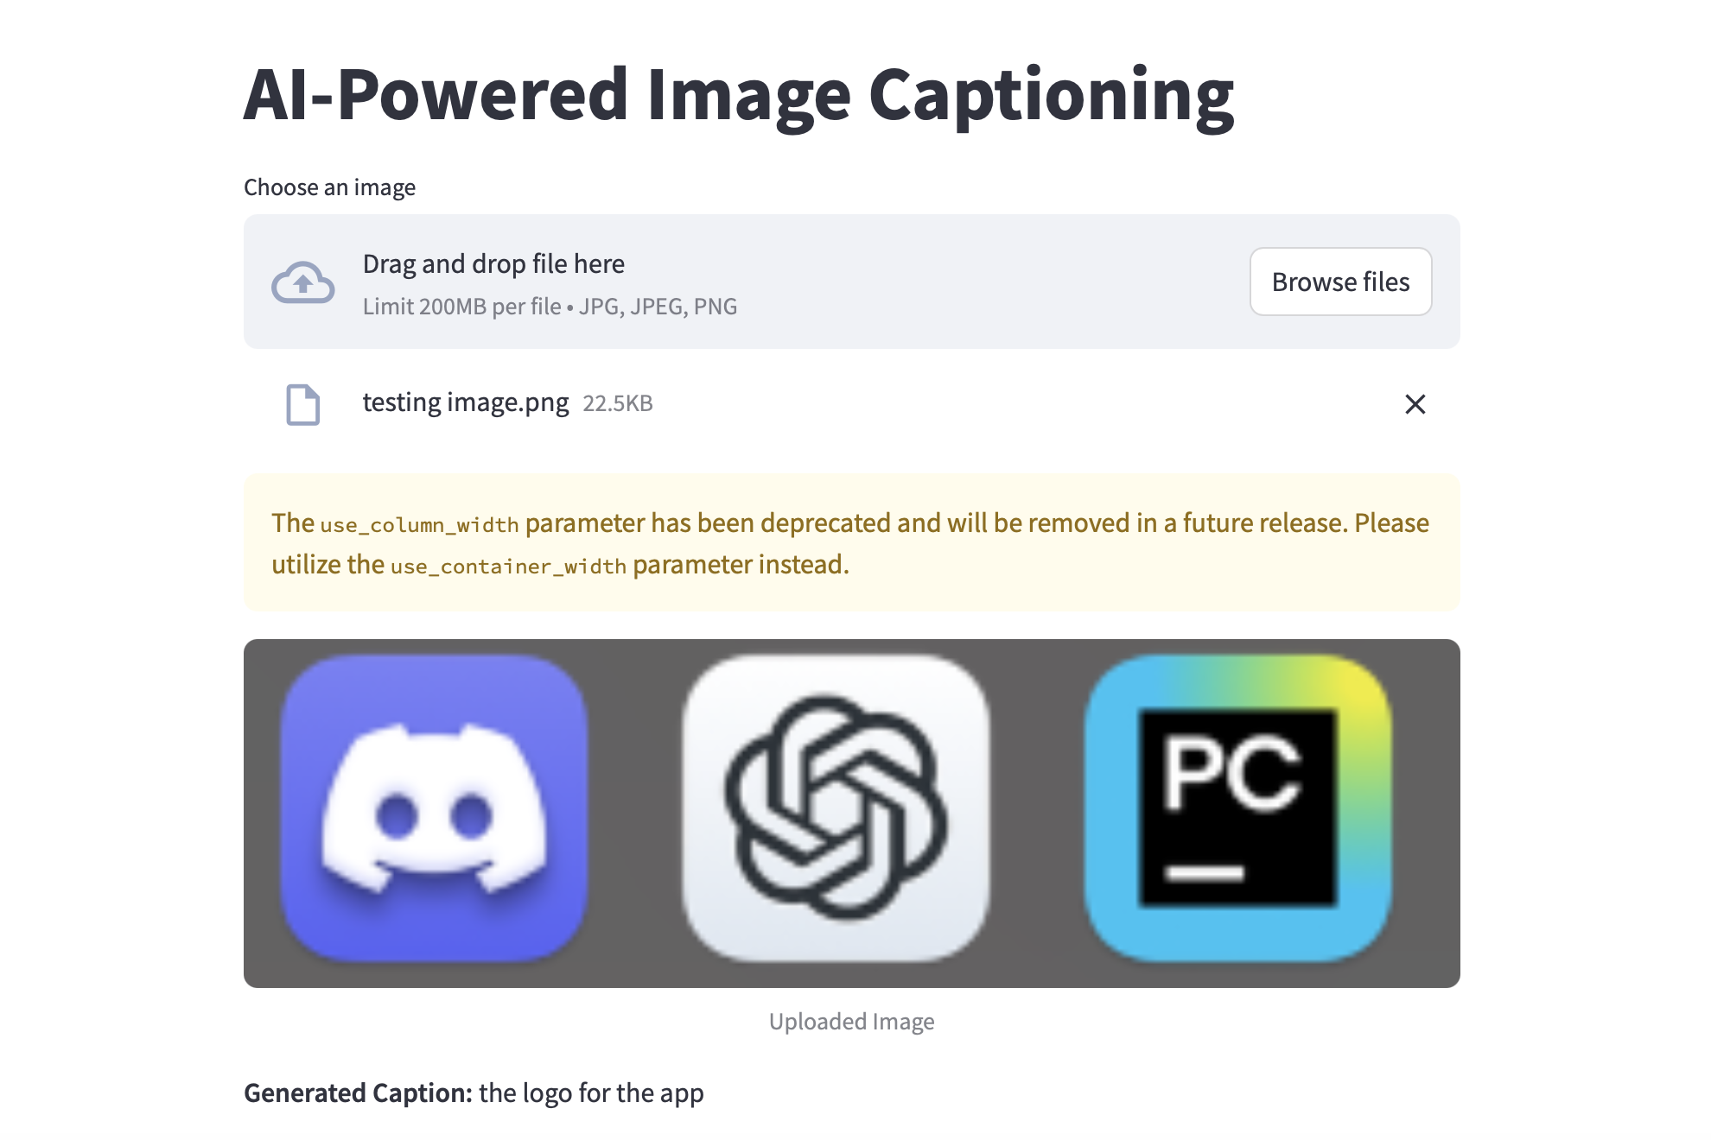Click the Limit 200MB per file text
This screenshot has height=1140, width=1711.
pyautogui.click(x=462, y=307)
